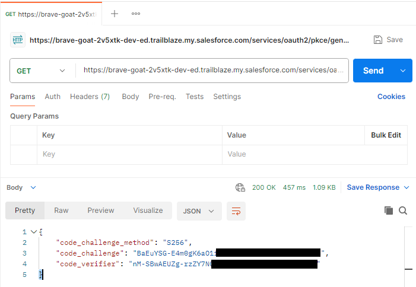
Task: Toggle the word wrap lines icon
Action: click(236, 211)
